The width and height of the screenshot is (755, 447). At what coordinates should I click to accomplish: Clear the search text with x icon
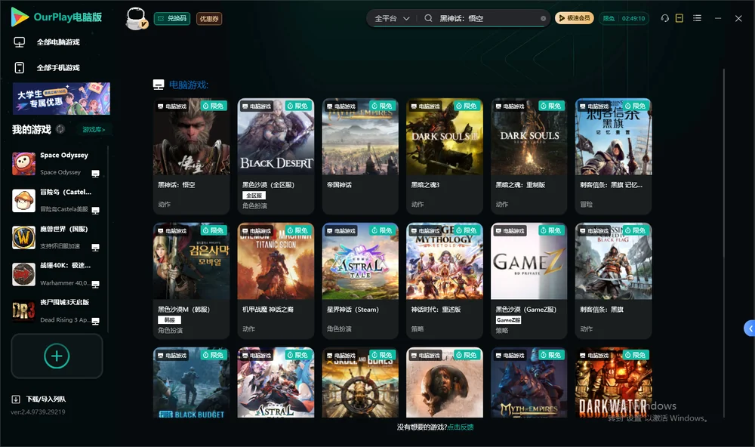[543, 19]
